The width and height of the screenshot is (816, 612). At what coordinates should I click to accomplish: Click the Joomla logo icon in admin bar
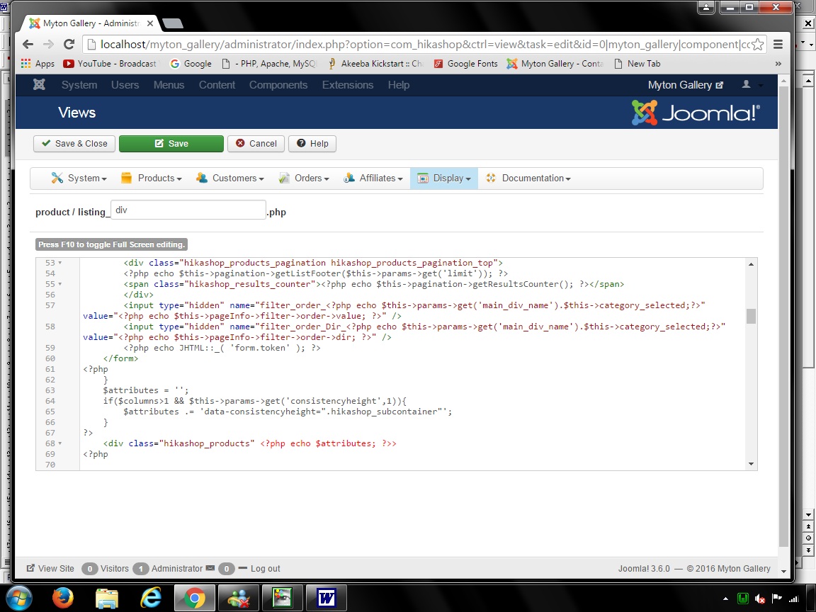pos(40,85)
